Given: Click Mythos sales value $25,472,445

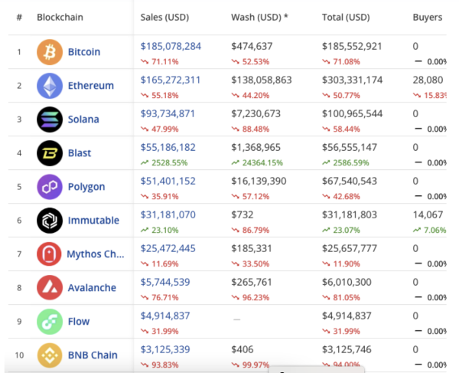Looking at the screenshot, I should [x=168, y=248].
